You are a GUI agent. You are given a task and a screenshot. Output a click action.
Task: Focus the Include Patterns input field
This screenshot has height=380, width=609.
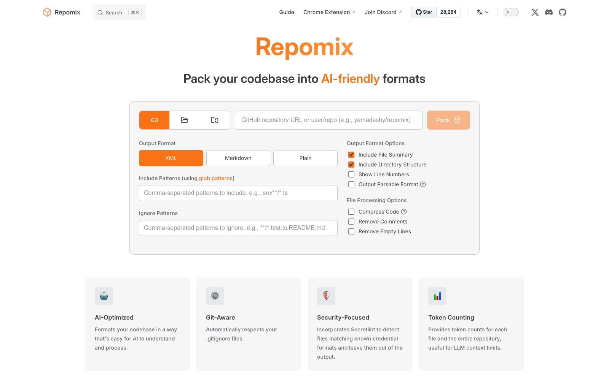pos(238,193)
